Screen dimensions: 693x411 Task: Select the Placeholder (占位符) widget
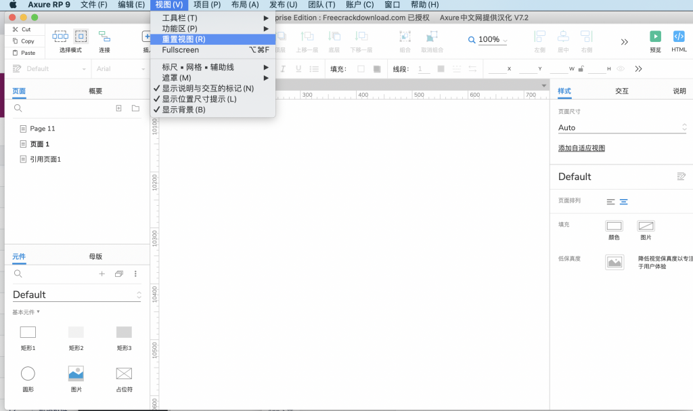[124, 373]
